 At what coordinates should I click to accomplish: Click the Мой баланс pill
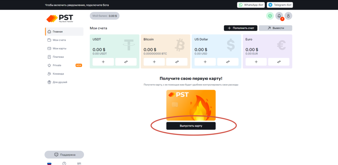pyautogui.click(x=104, y=16)
